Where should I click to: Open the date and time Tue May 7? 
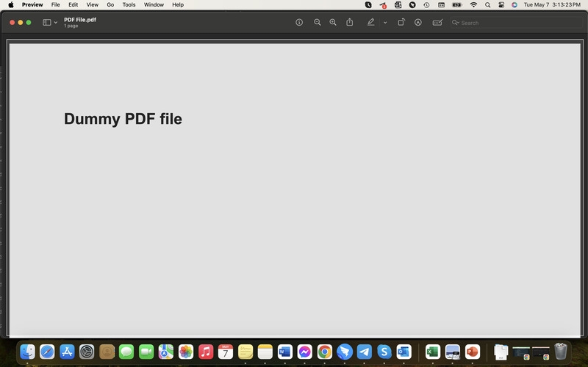[552, 5]
